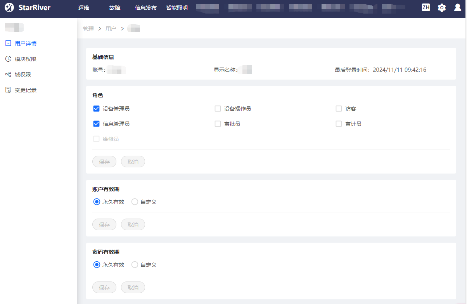The image size is (467, 304).
Task: Click the StarRiver logo icon
Action: tap(9, 7)
